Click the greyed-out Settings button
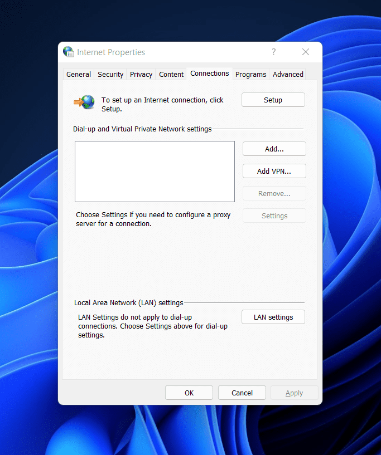 point(274,216)
